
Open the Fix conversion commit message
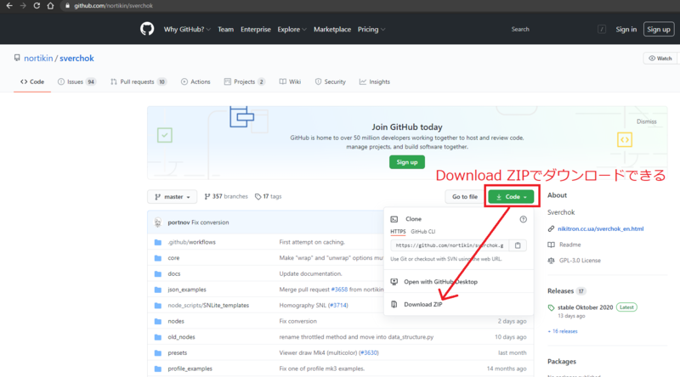coord(210,222)
